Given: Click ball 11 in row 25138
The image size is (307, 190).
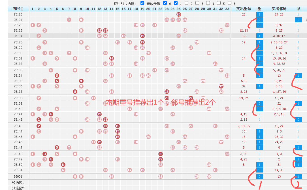Looking at the screenshot, I should pyautogui.click(x=93, y=98).
